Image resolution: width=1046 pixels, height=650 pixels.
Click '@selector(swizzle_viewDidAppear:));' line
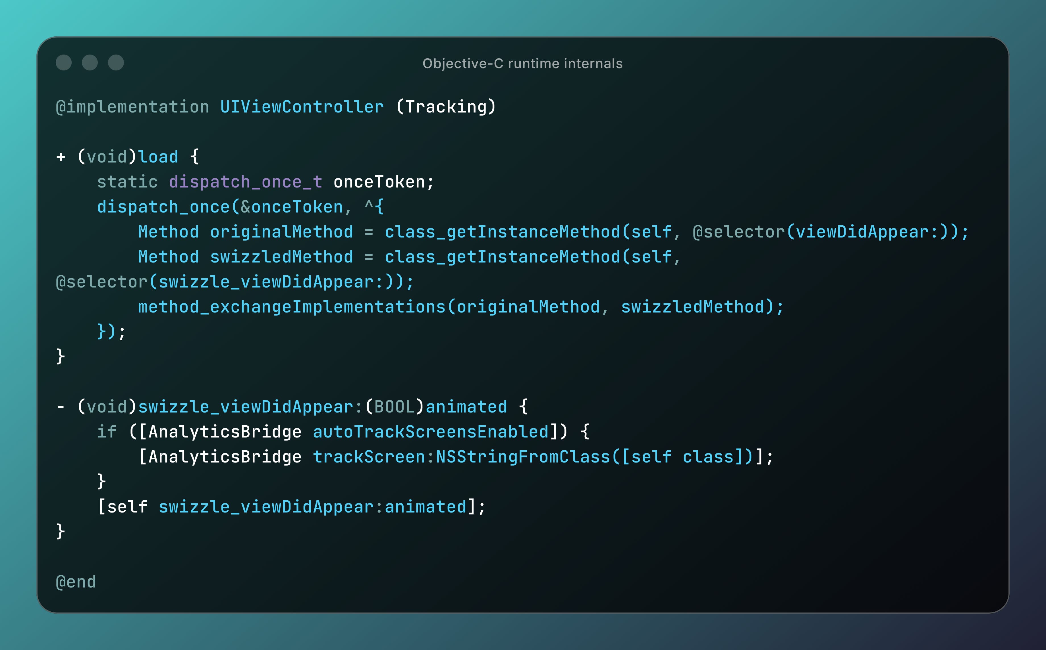(235, 282)
